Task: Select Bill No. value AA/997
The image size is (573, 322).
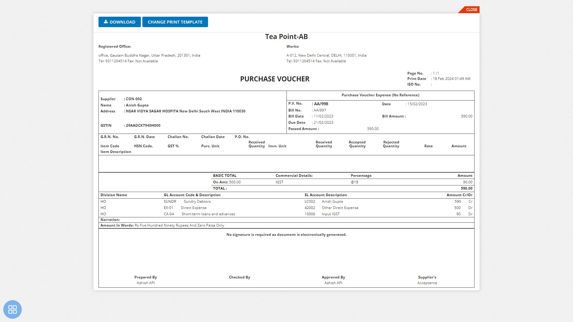Action: coord(320,110)
